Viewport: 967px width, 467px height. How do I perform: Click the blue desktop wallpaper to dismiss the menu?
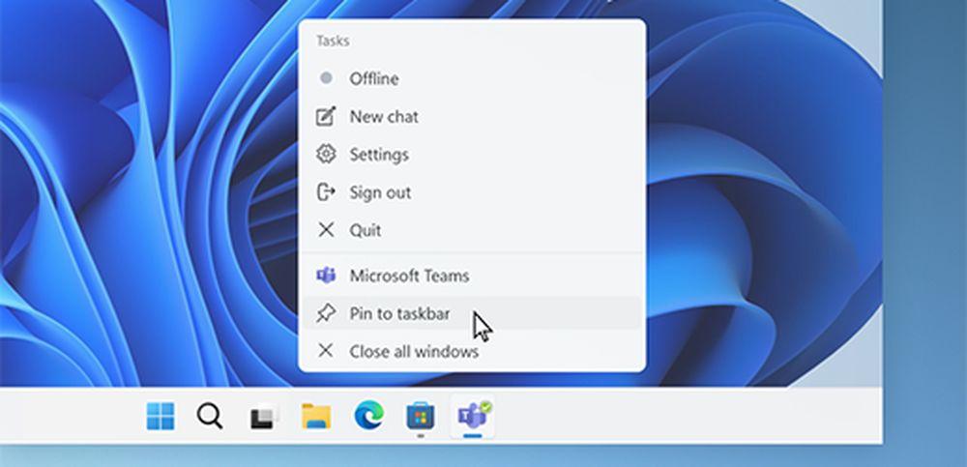pos(145,193)
